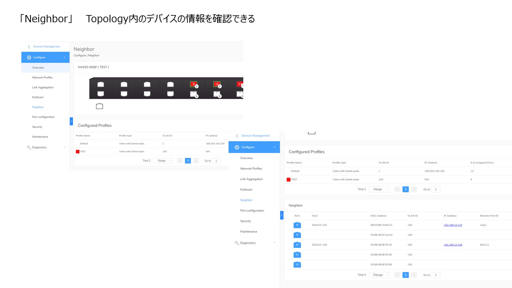Click port 9 icon in 50:6B:4B:97:2A:AC row

click(x=297, y=235)
